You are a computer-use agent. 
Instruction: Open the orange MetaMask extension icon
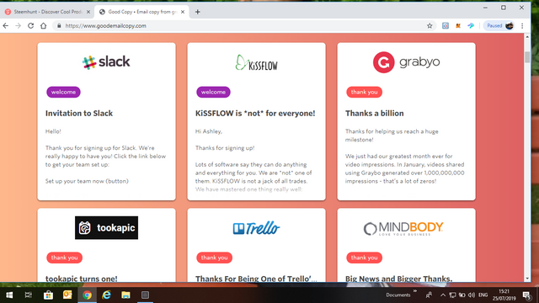tap(458, 26)
